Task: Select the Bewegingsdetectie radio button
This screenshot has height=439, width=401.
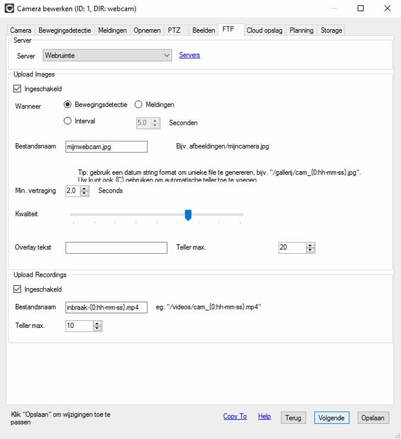Action: [68, 105]
